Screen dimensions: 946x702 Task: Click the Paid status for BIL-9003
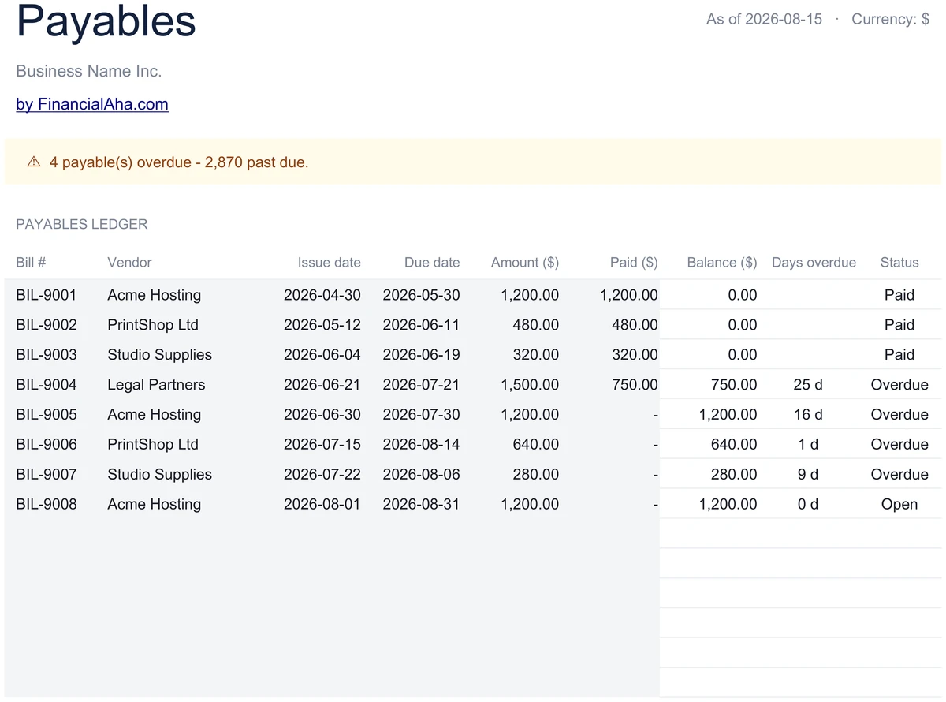click(x=899, y=355)
